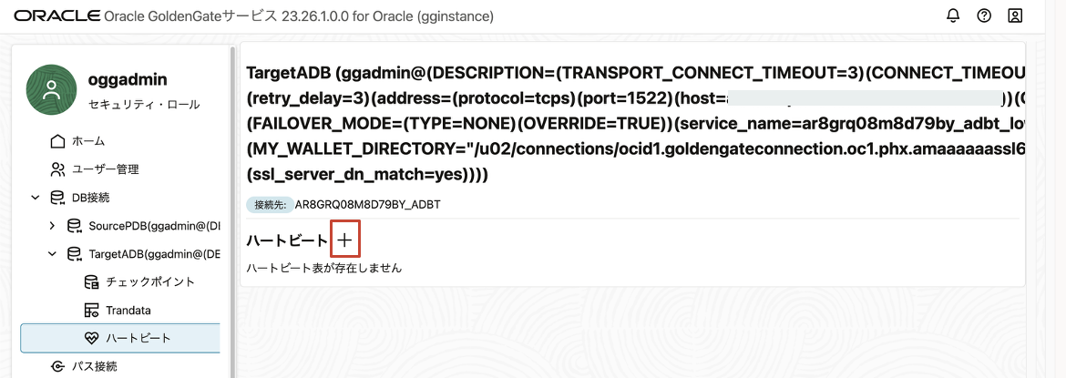Viewport: 1066px width, 378px height.
Task: Click the Trandata table icon
Action: point(90,310)
